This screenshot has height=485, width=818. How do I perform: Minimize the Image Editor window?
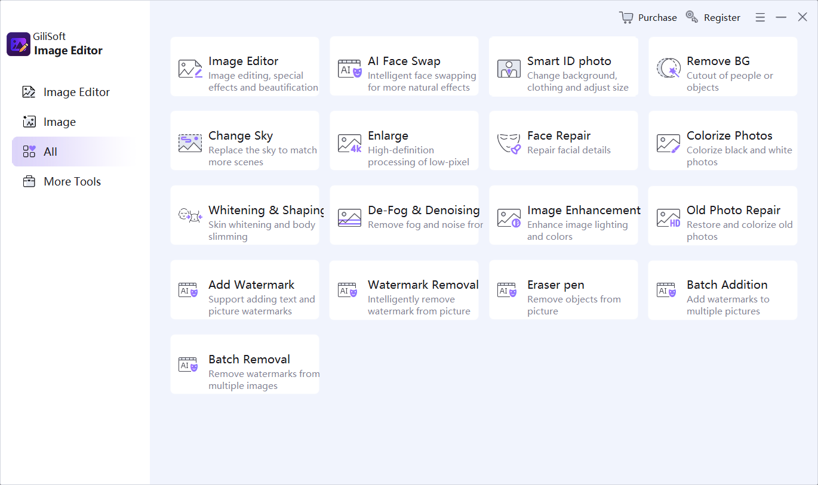point(781,18)
